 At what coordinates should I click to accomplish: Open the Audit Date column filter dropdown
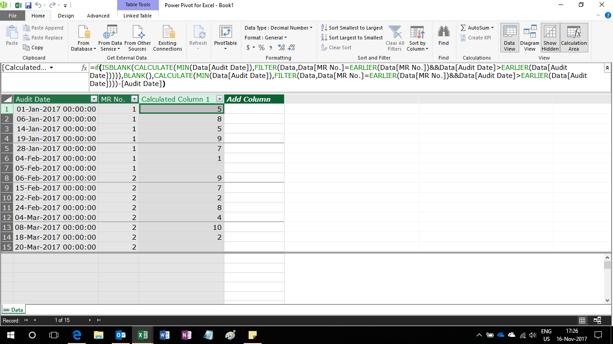point(94,99)
